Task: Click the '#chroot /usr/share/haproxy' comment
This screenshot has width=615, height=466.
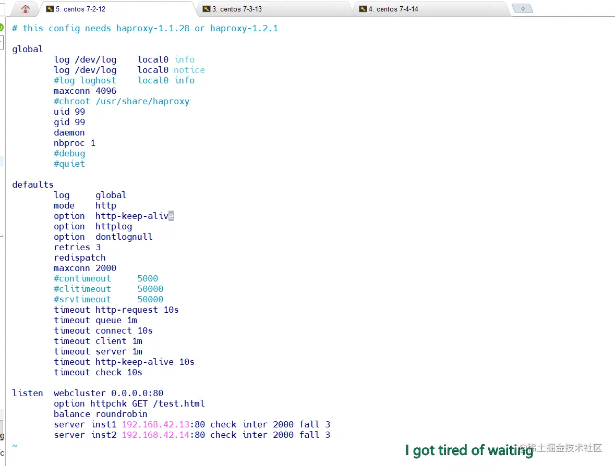Action: point(122,102)
